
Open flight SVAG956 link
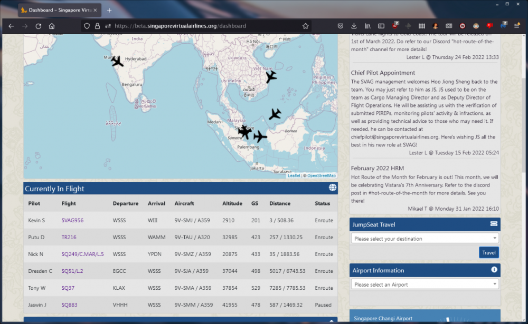[x=72, y=220]
